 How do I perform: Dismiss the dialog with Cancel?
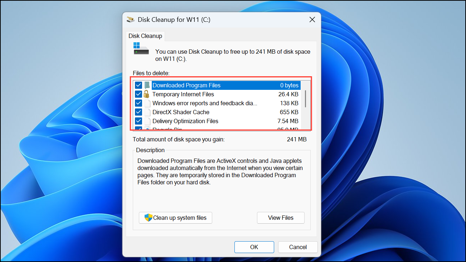point(298,247)
